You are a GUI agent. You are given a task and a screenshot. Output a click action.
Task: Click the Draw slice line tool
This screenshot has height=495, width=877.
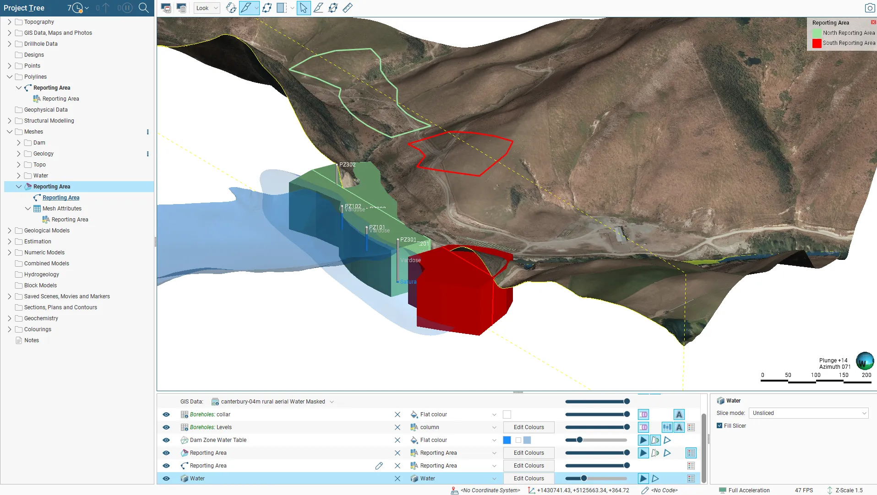tap(319, 8)
